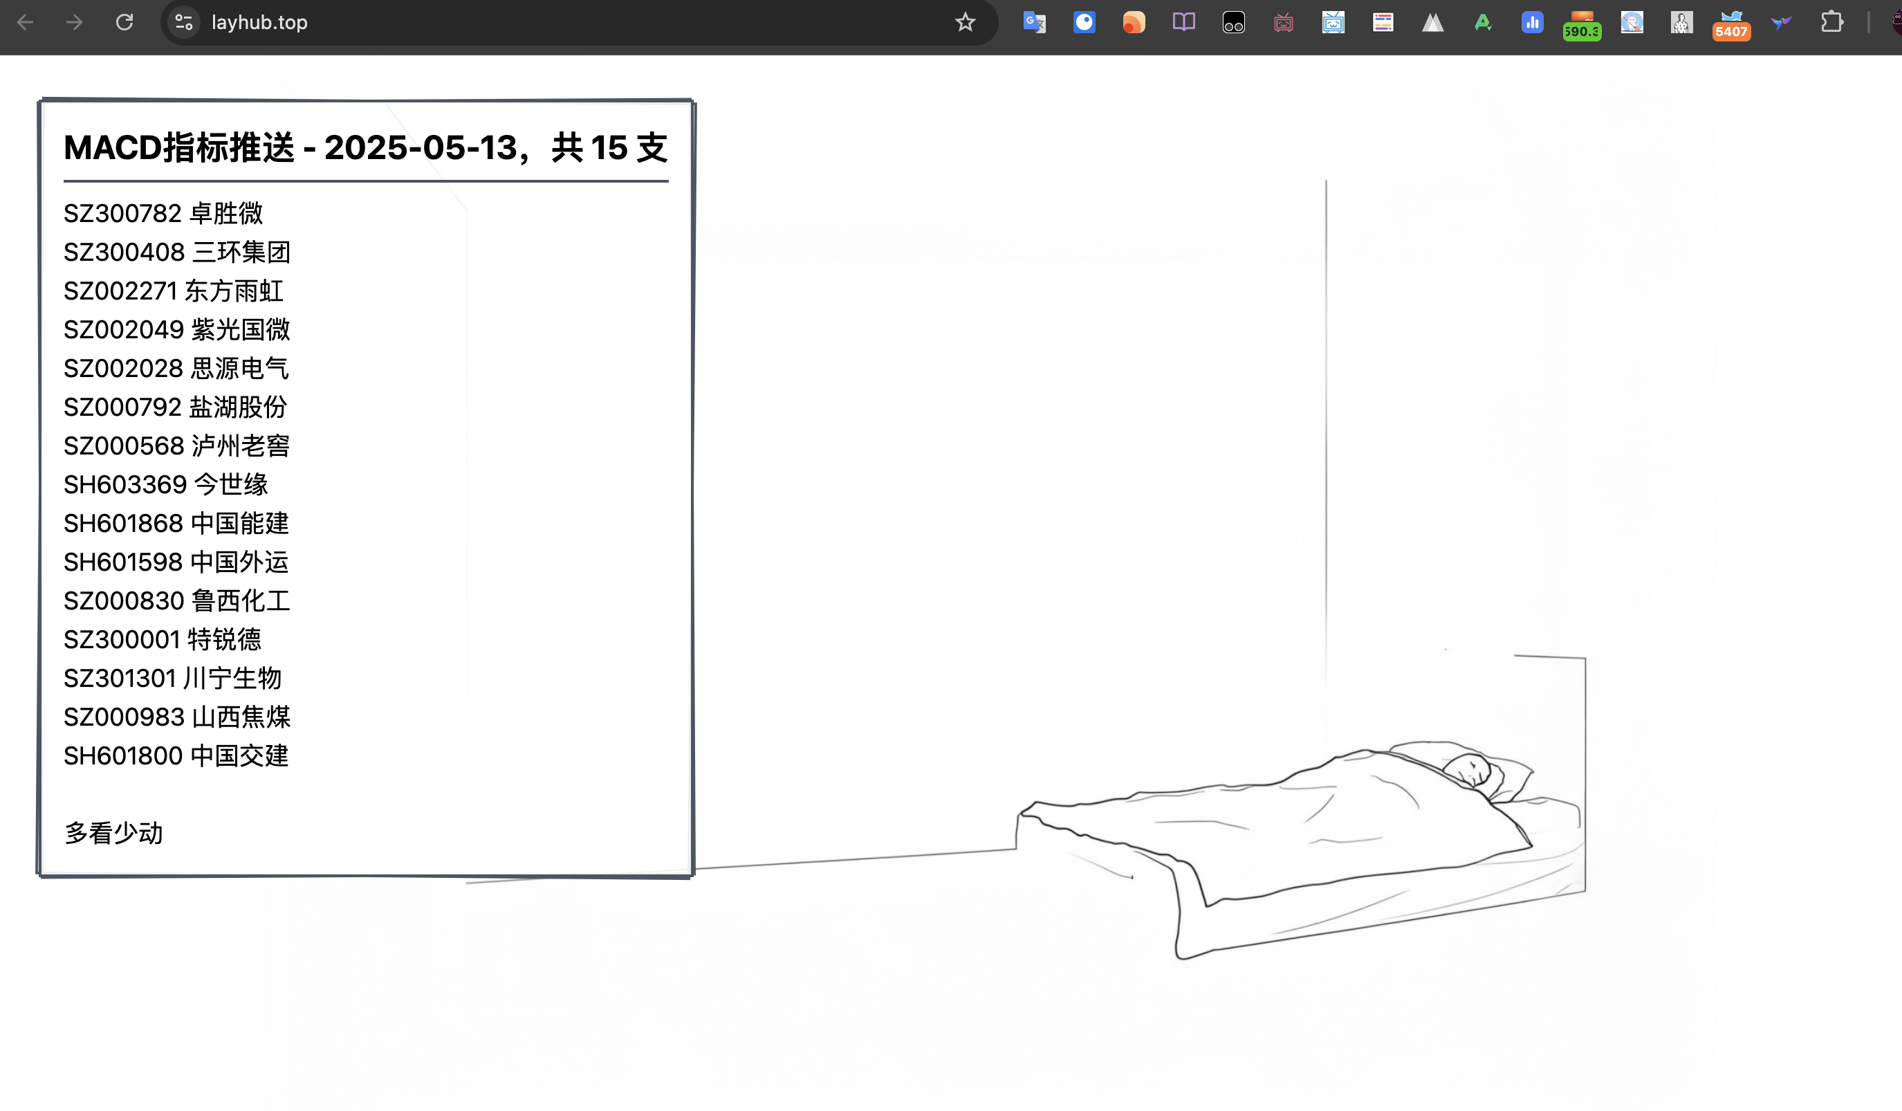Open the Extensions puzzle piece menu
Screen dimensions: 1902x1111
coord(1832,23)
